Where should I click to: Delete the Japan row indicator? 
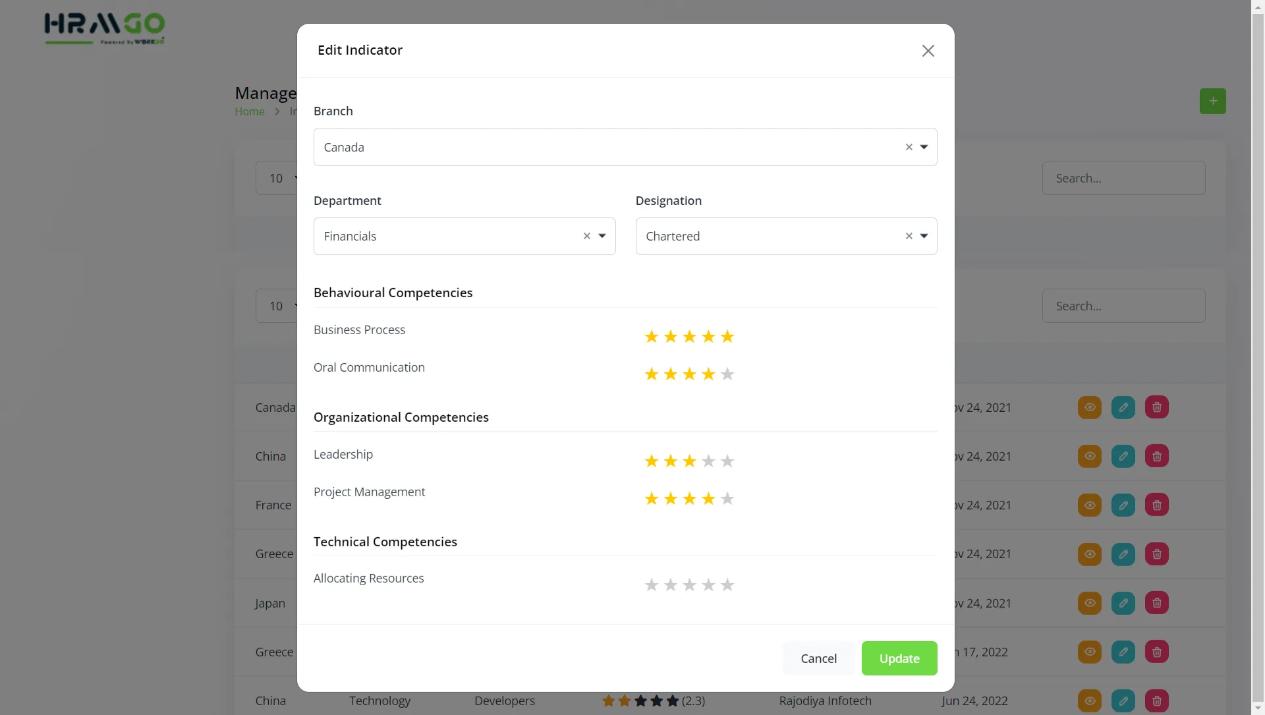click(1156, 603)
